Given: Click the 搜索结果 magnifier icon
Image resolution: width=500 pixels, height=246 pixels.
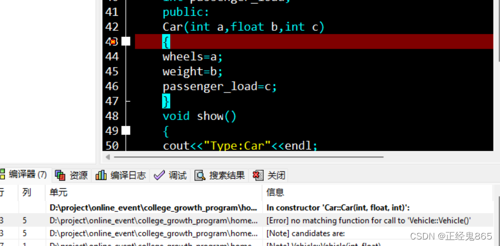Looking at the screenshot, I should (x=199, y=175).
